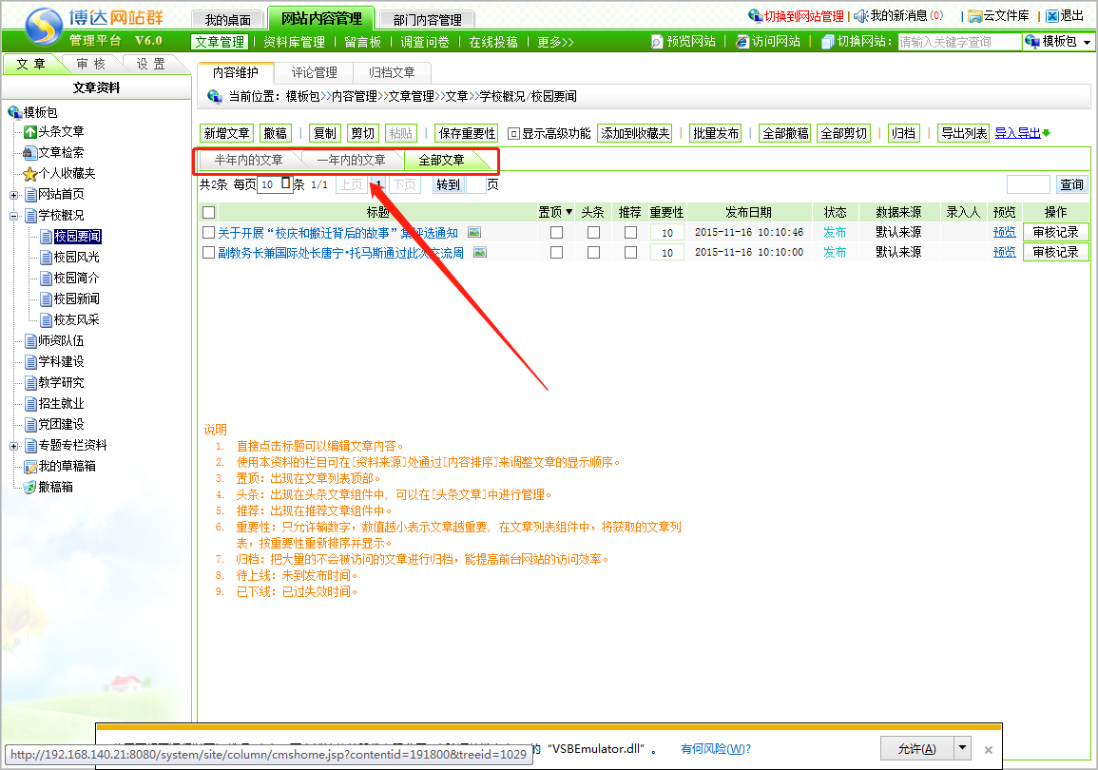The image size is (1098, 770).
Task: Tick 置顶 checkbox for the first article
Action: [x=556, y=233]
